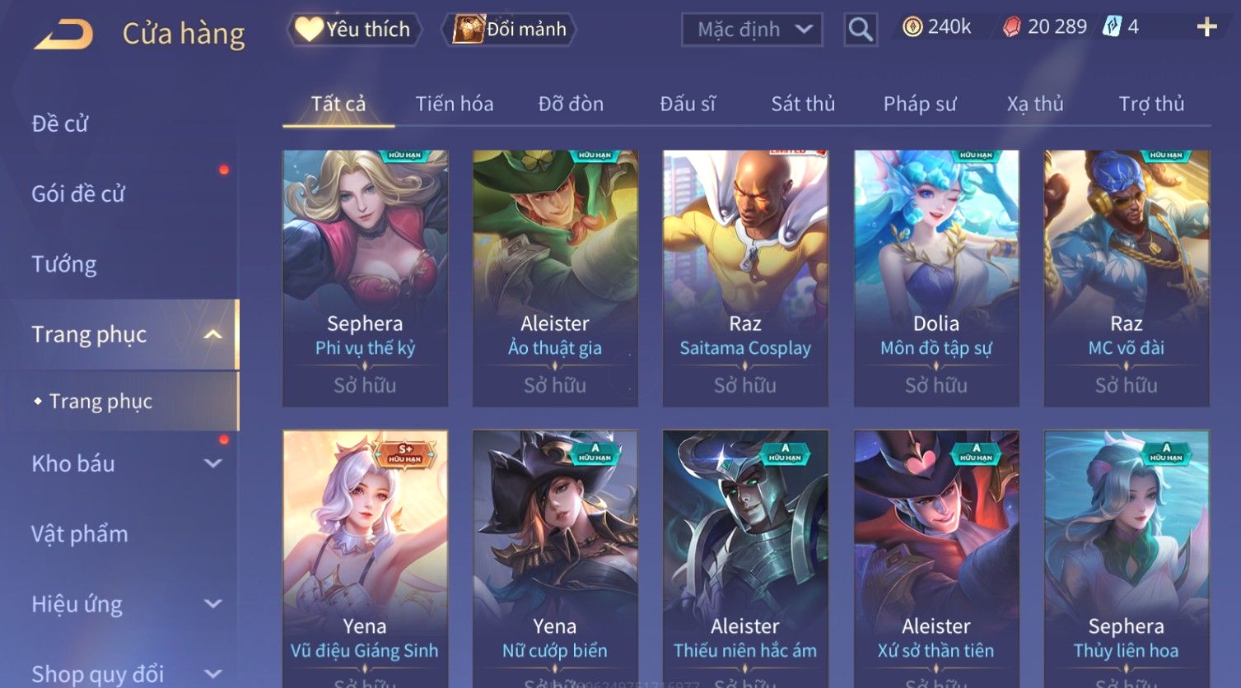Viewport: 1241px width, 688px height.
Task: Open the Mặc định sort dropdown
Action: [752, 30]
